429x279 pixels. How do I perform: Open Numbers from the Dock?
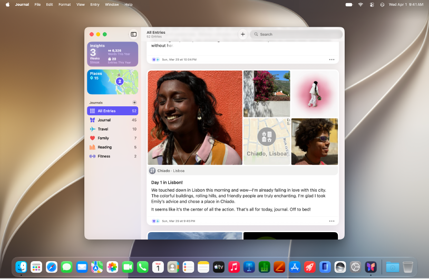click(x=264, y=267)
